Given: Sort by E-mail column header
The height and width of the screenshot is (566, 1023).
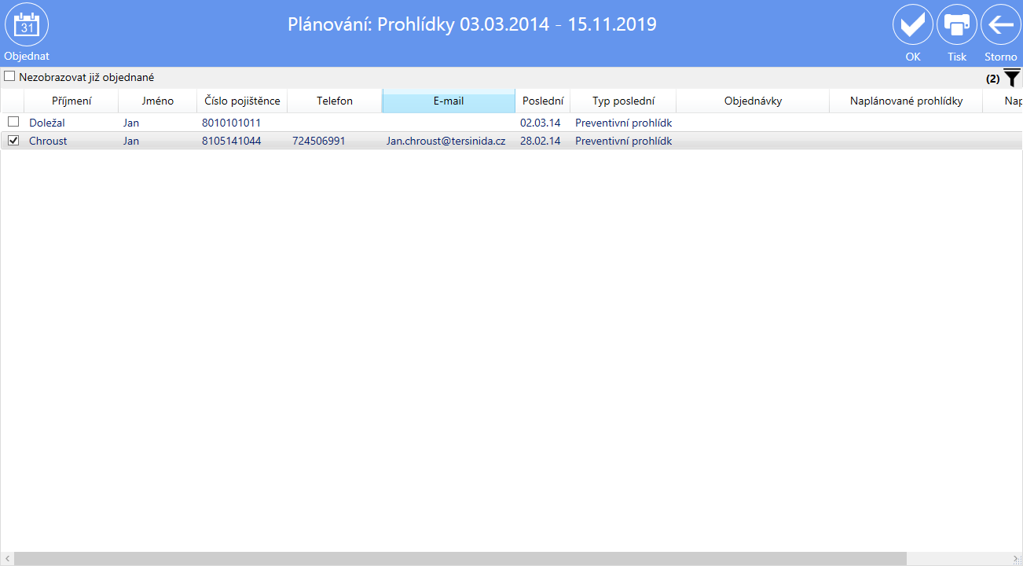Looking at the screenshot, I should [449, 101].
